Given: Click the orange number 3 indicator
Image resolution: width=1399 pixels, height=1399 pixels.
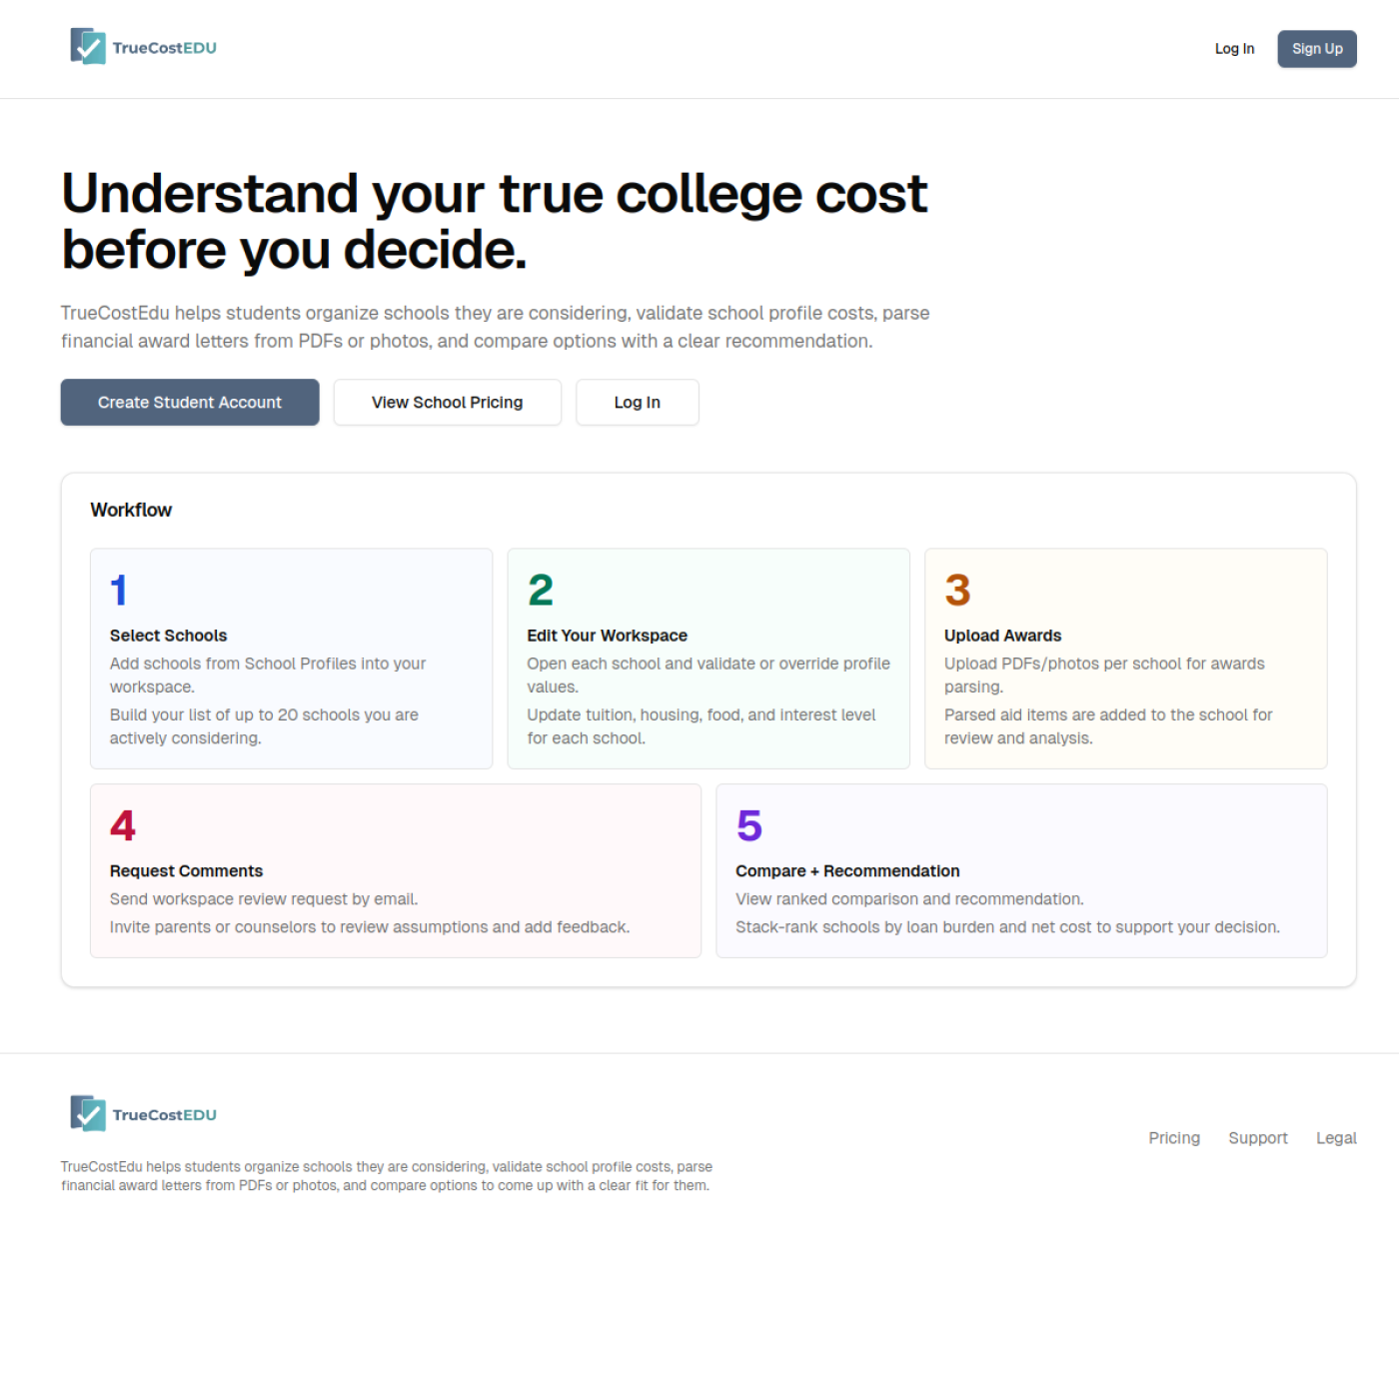Looking at the screenshot, I should coord(955,590).
